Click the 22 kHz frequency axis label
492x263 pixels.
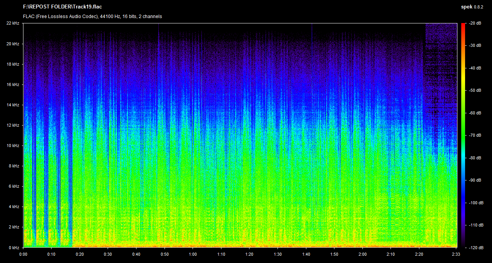coord(13,23)
